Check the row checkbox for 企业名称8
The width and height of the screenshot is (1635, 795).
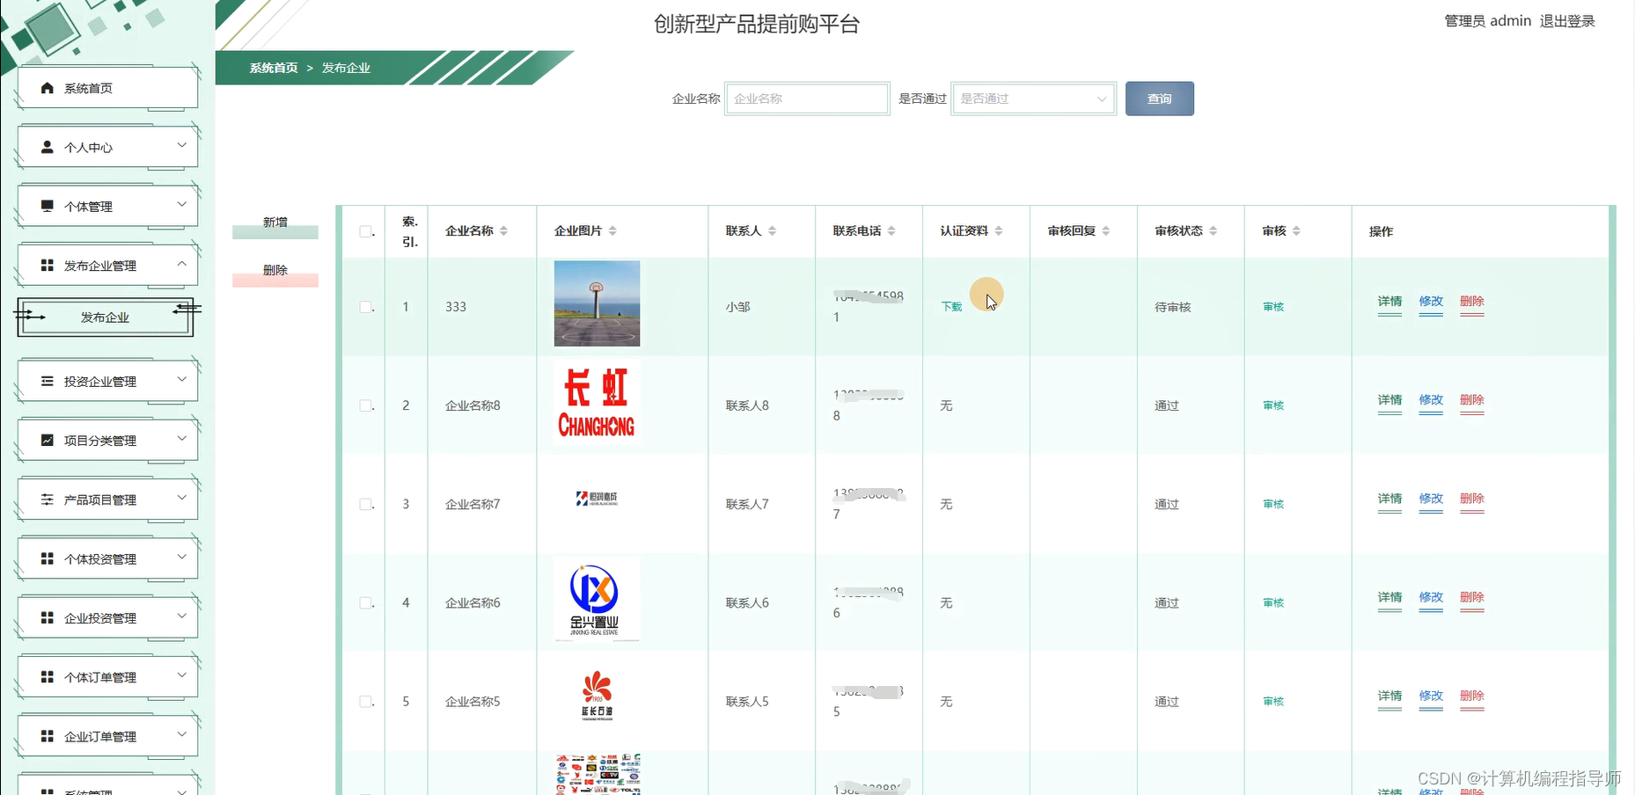365,405
